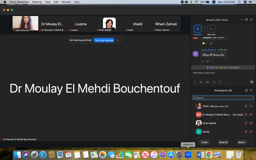Unmute Dr Moulay El Mehdi in list
Image resolution: width=256 pixels, height=160 pixels.
click(x=246, y=115)
